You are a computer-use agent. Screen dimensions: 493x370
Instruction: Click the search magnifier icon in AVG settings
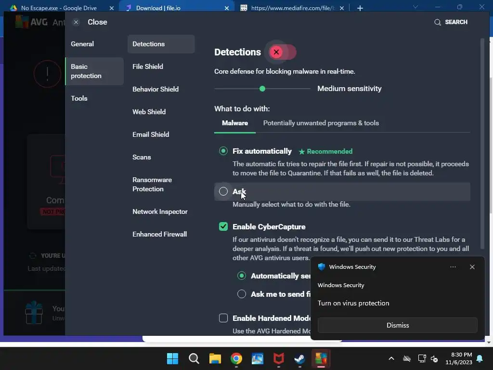click(x=437, y=22)
